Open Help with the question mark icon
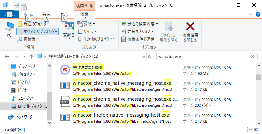 [x=258, y=14]
